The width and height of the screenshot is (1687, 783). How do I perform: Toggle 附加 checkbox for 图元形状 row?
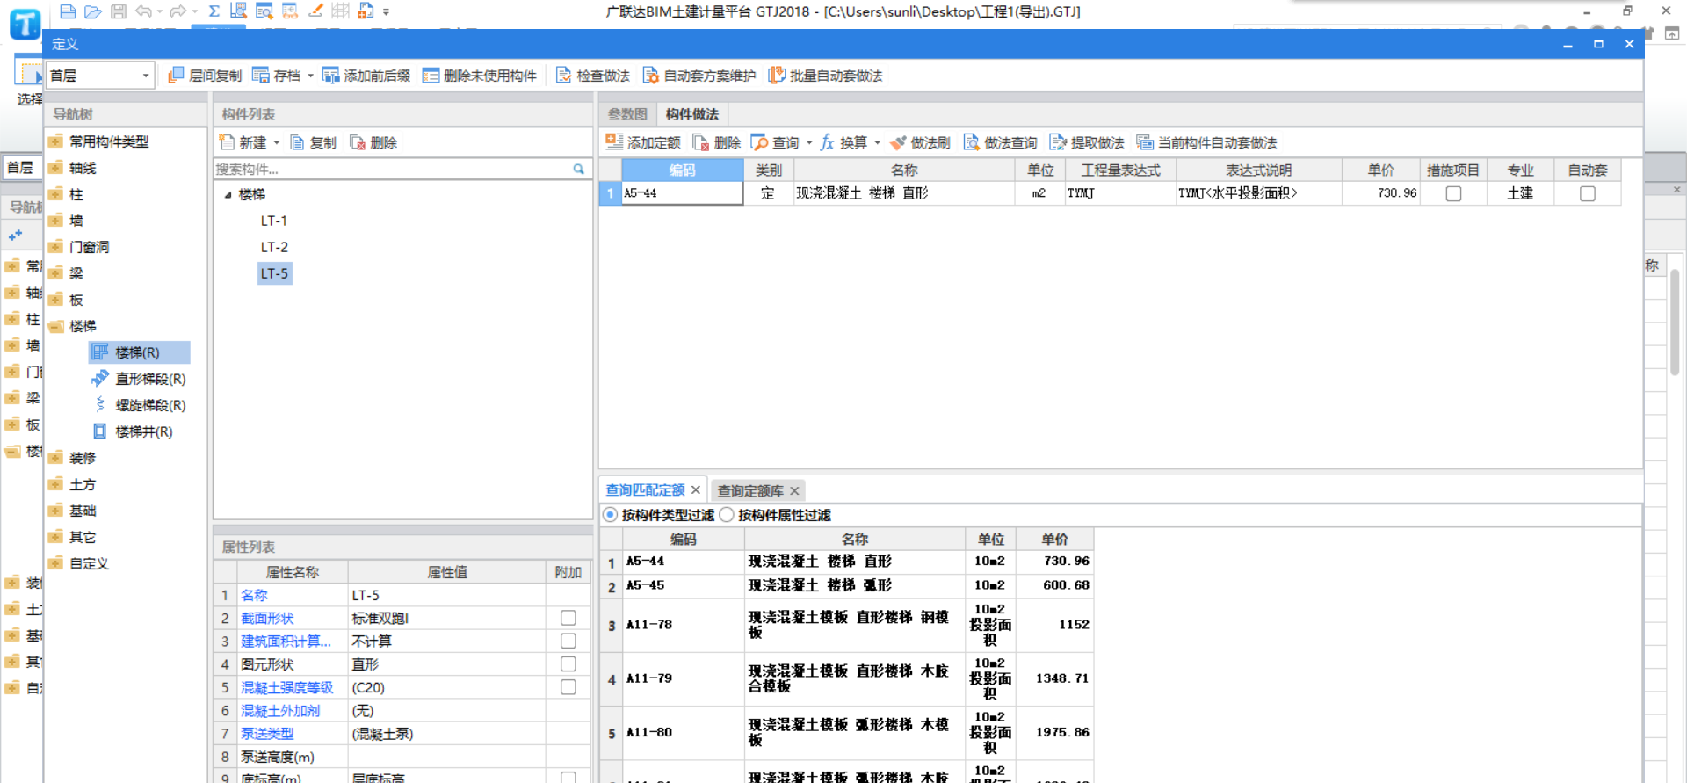coord(568,663)
